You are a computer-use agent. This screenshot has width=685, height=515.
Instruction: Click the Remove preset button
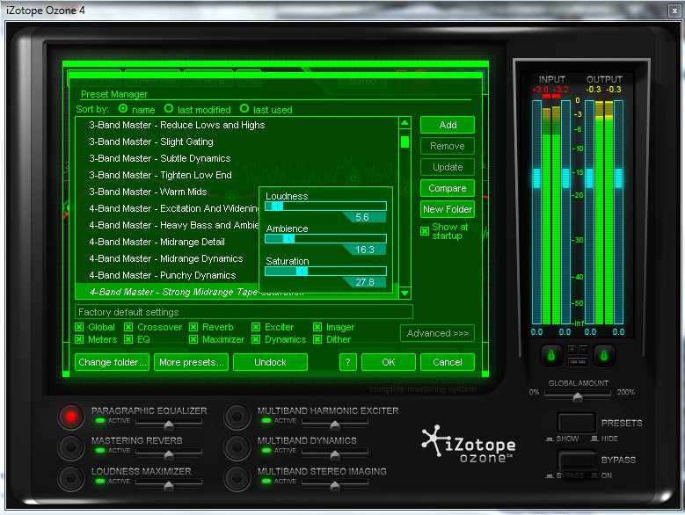(x=448, y=146)
